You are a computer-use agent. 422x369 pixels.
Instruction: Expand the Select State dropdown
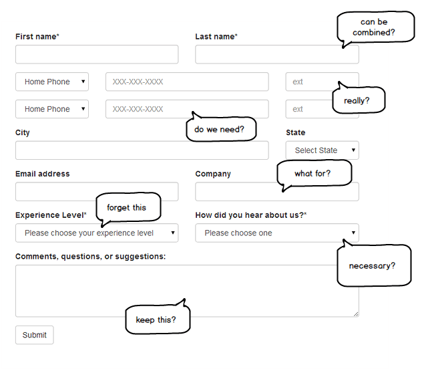(x=322, y=150)
